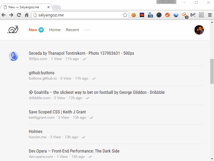
Task: Open the Save Scoped CSS | Keith J Grant link
Action: coord(57,112)
